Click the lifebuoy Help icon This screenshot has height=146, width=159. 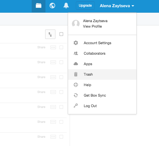[76, 85]
